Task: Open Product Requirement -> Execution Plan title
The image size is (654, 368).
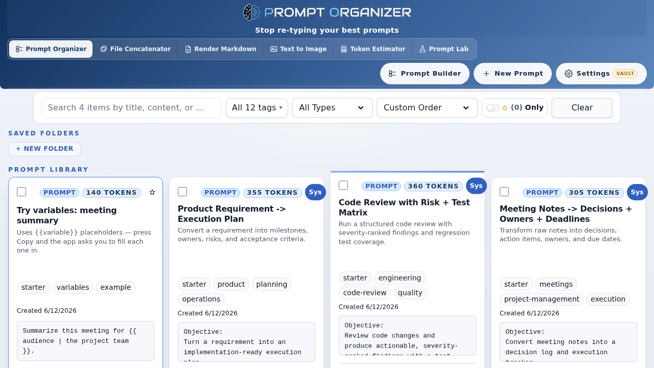Action: (x=232, y=214)
